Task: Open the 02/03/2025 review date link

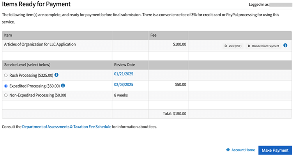Action: pos(123,85)
